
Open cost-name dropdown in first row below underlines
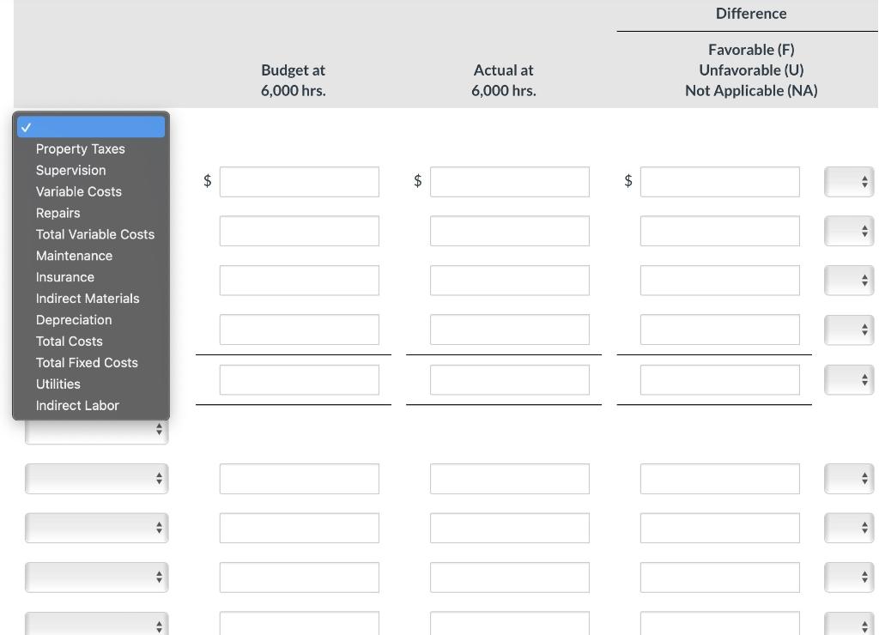(96, 479)
